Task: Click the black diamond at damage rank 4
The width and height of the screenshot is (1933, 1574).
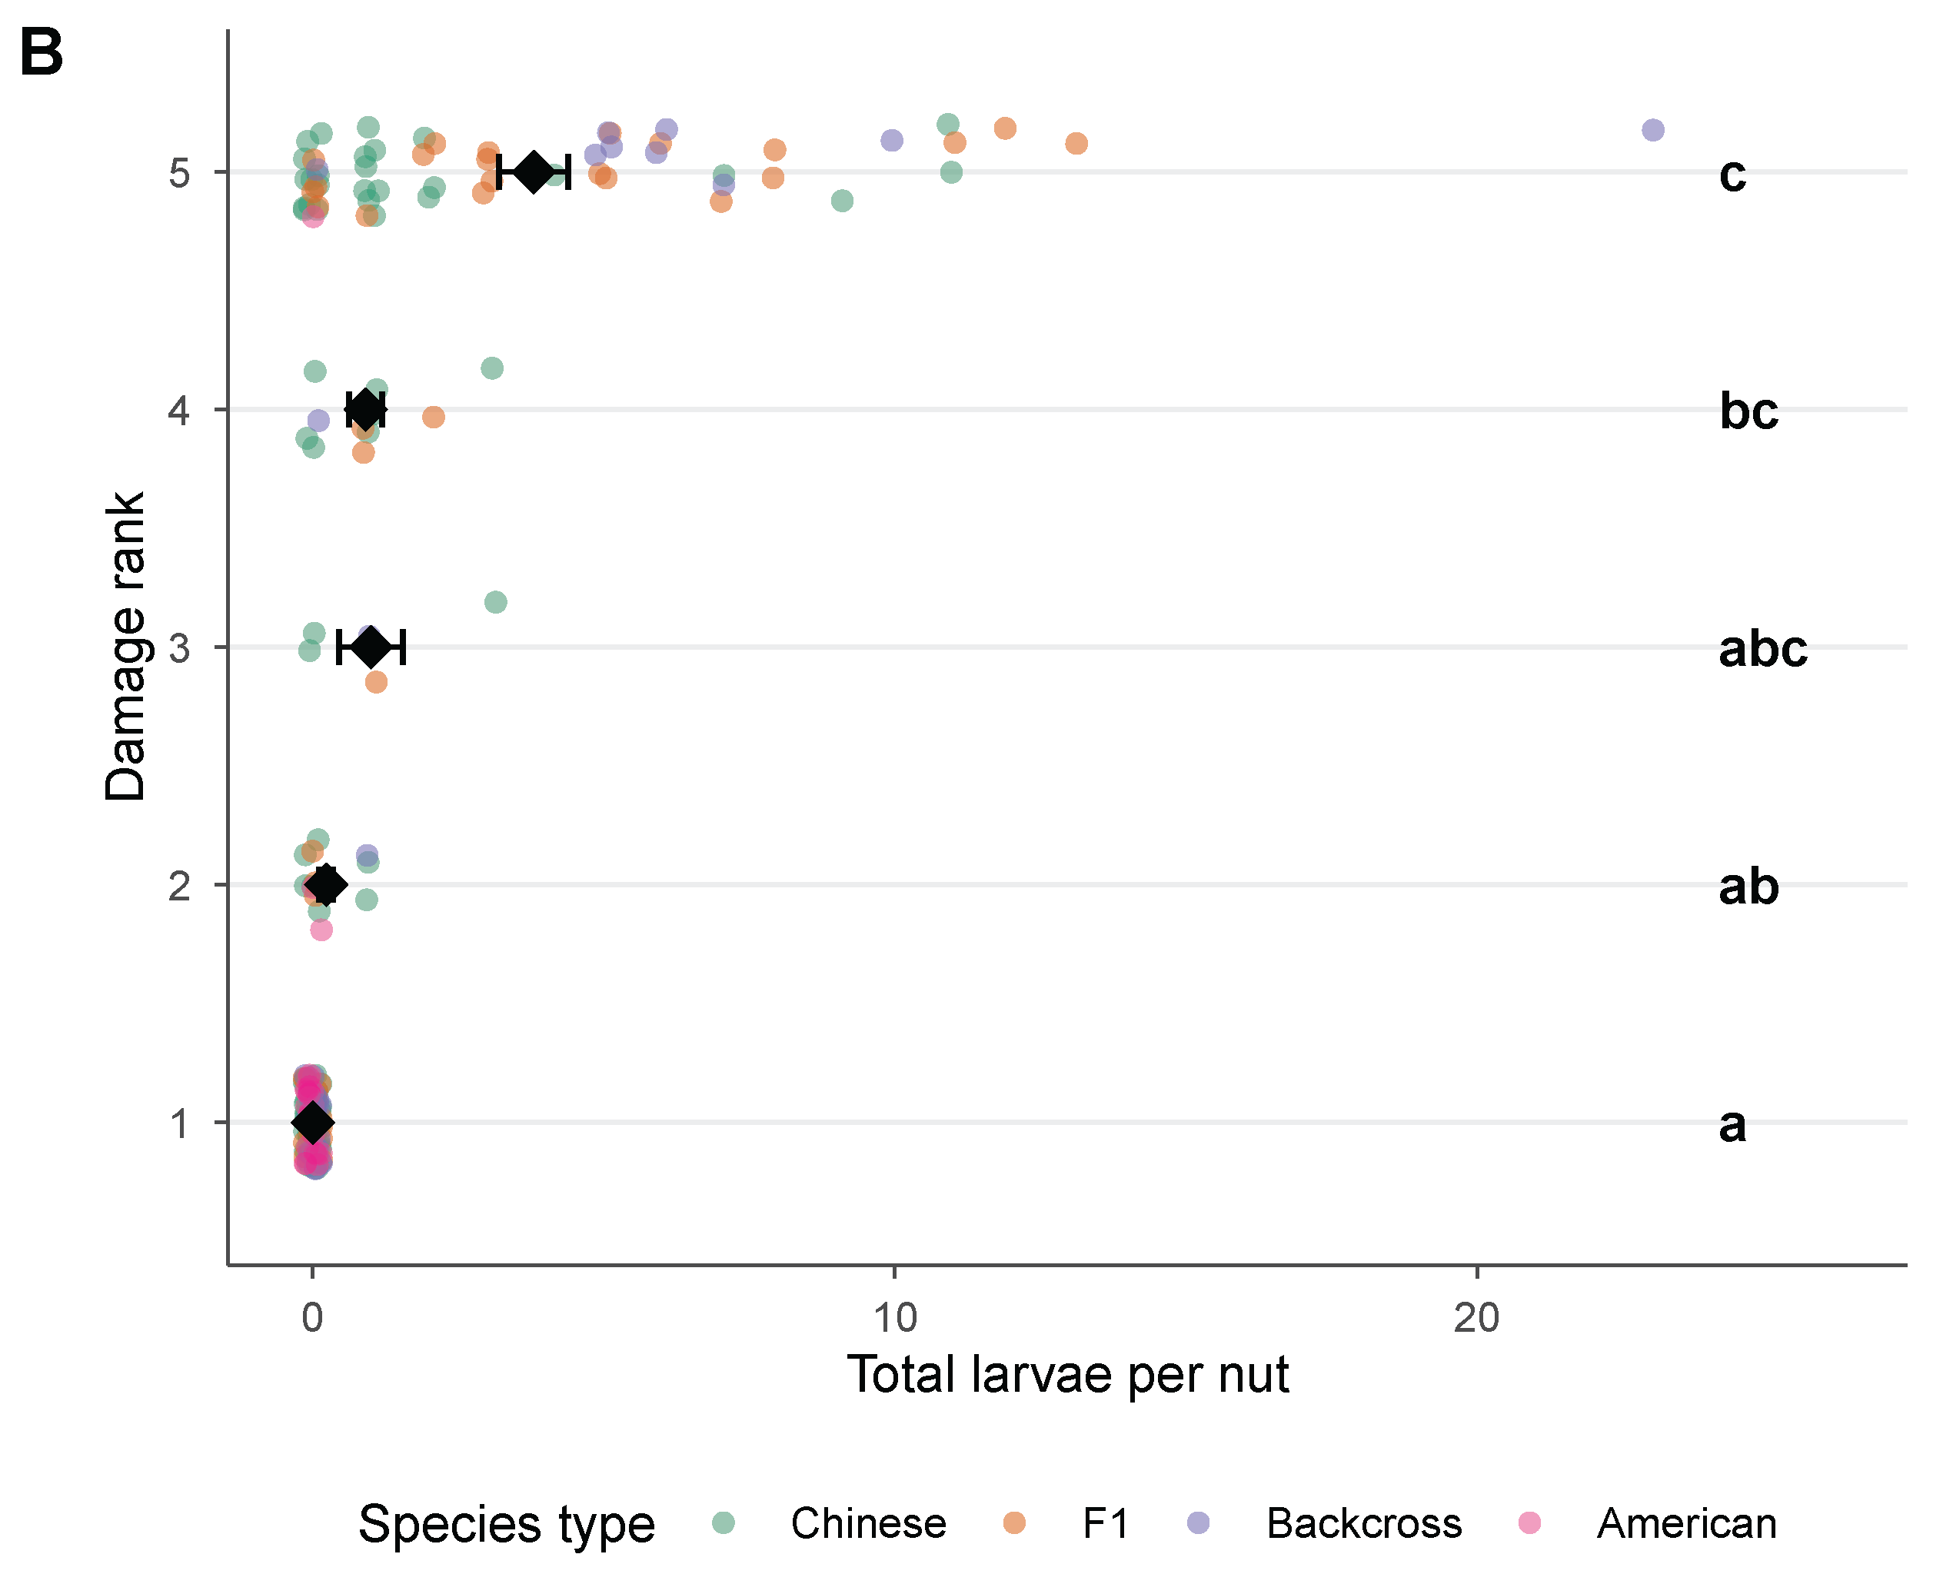Action: tap(365, 410)
